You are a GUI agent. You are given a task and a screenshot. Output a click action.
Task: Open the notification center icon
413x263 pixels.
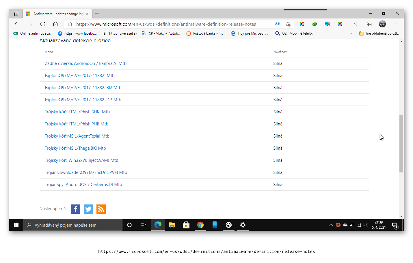pos(395,225)
